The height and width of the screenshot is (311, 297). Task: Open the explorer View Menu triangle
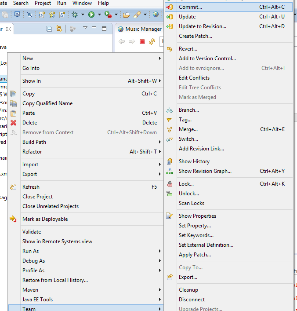click(85, 28)
